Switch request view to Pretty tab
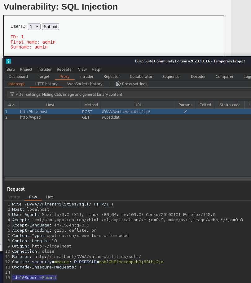The width and height of the screenshot is (251, 283). tap(14, 197)
